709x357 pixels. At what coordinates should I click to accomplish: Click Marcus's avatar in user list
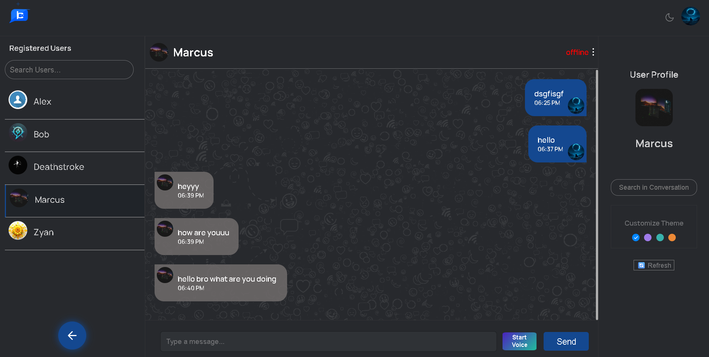(19, 198)
